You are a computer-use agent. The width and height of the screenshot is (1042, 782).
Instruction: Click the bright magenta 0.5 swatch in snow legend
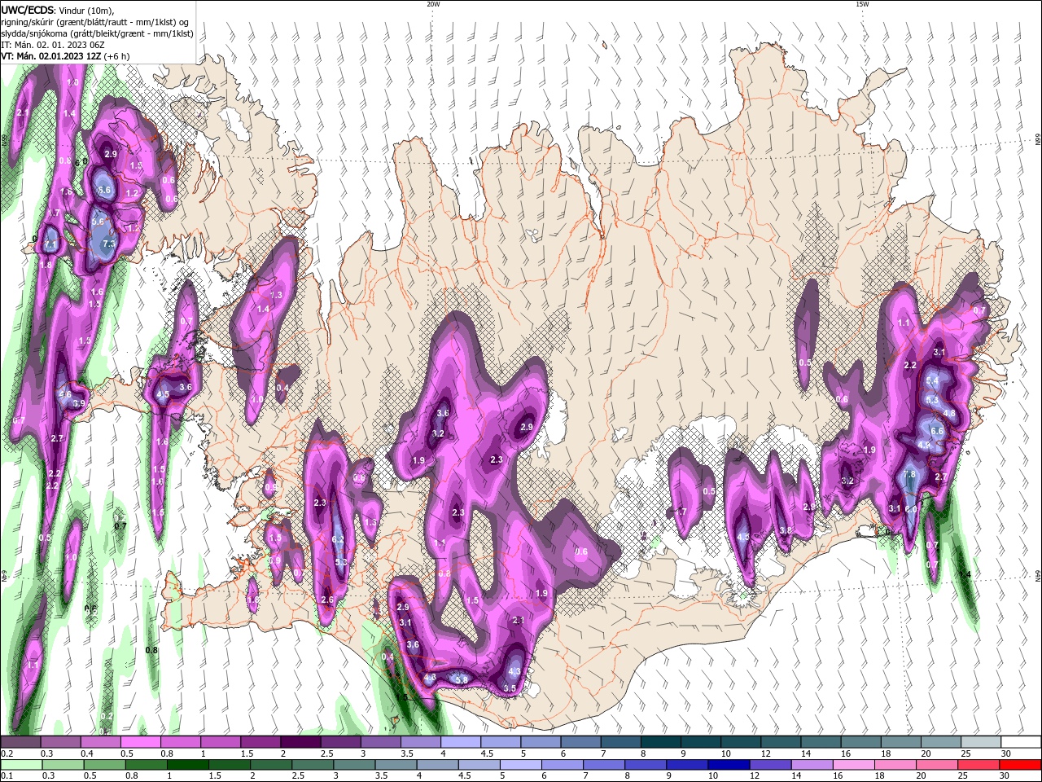tap(141, 742)
